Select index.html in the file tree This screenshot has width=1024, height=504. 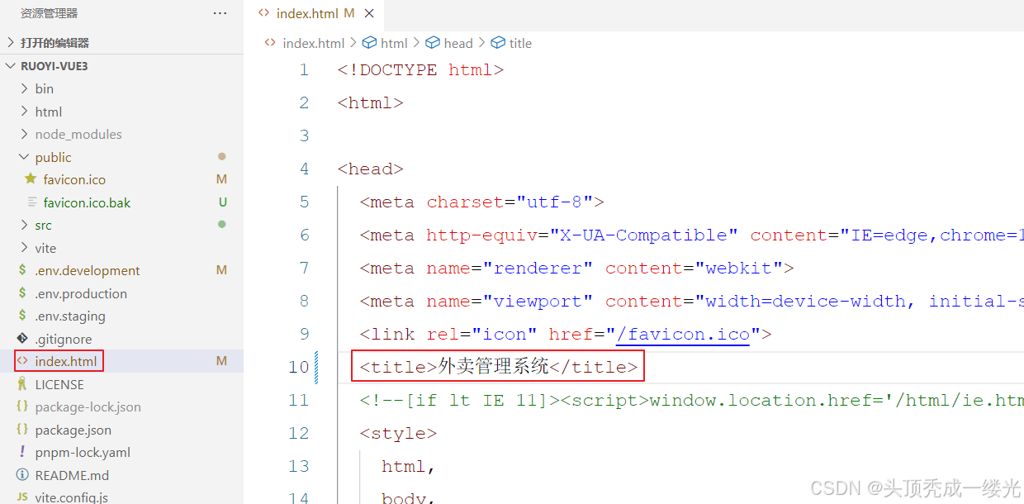point(66,361)
